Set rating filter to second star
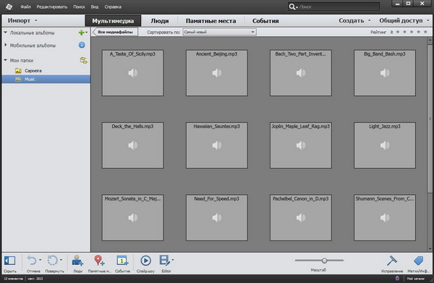Image resolution: width=434 pixels, height=283 pixels. tap(404, 32)
